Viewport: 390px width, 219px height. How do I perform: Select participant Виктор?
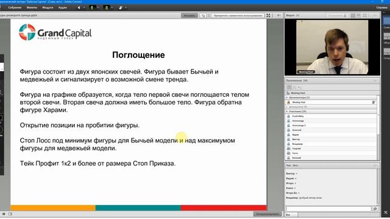pos(331,139)
